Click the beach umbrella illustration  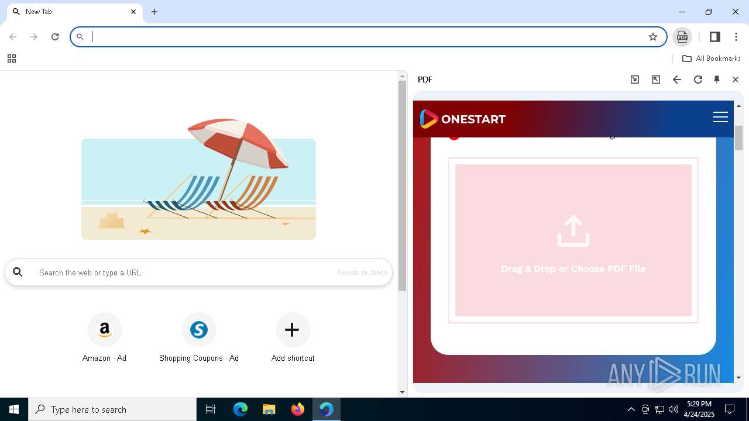click(x=199, y=179)
